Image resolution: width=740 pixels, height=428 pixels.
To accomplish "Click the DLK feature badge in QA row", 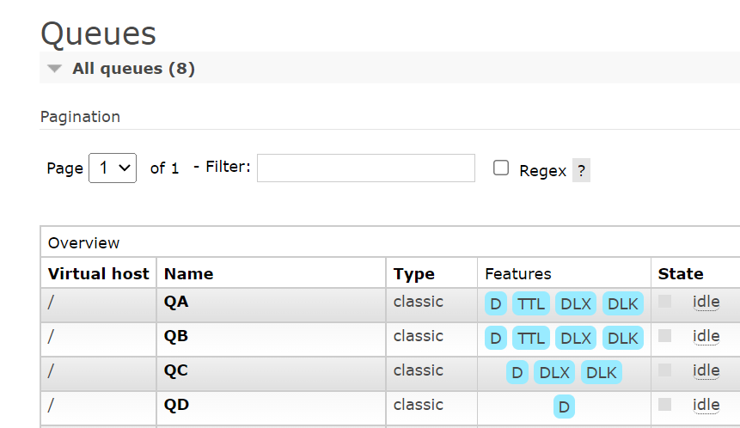I will point(623,304).
